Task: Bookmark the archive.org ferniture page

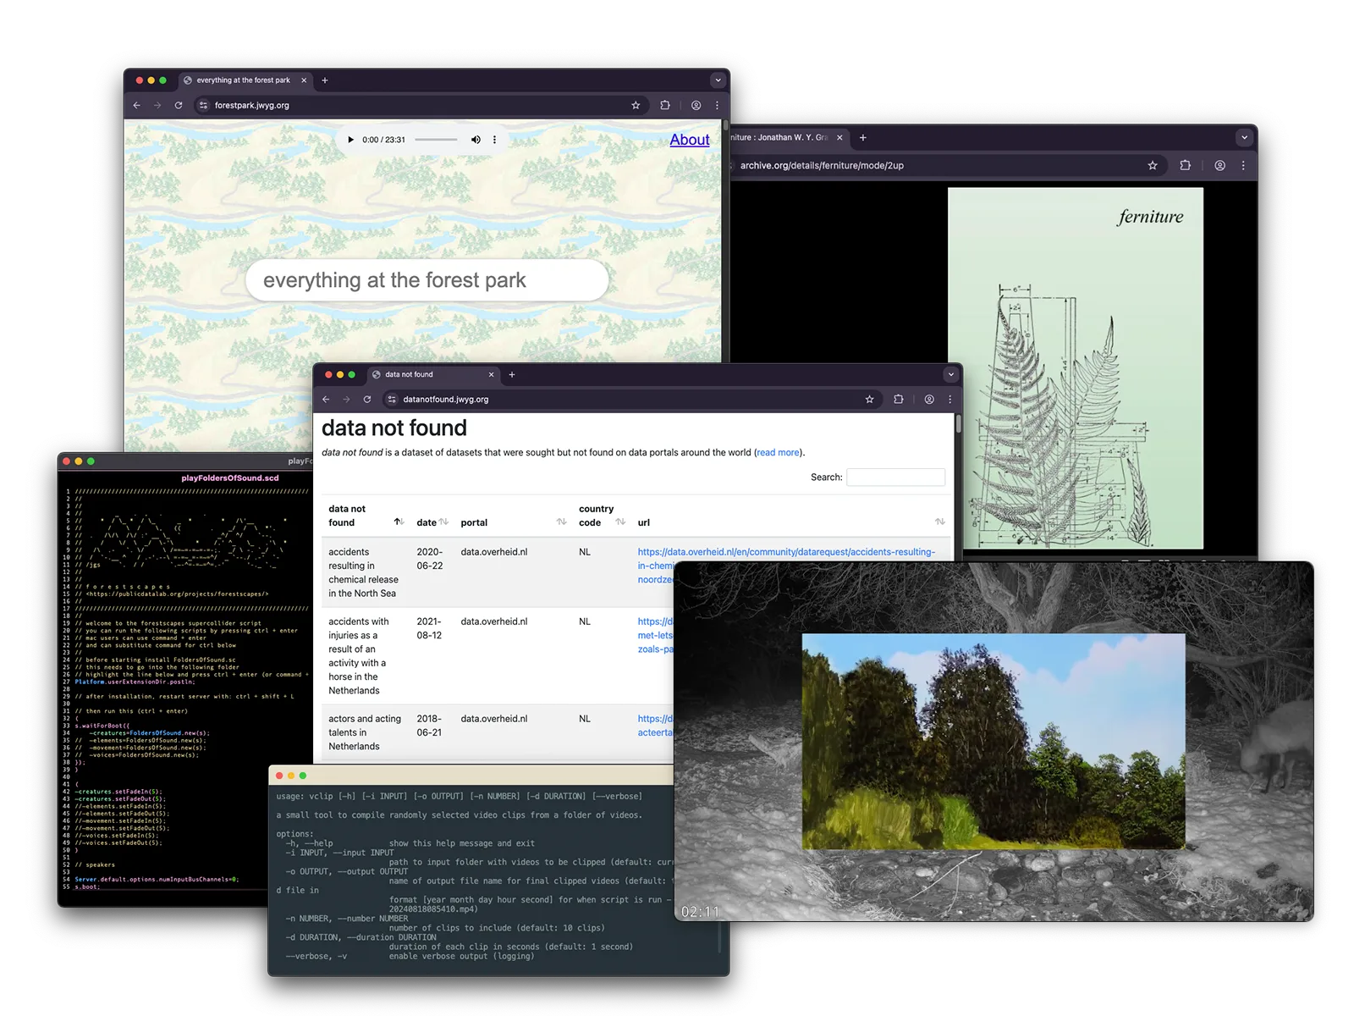Action: [x=1153, y=166]
